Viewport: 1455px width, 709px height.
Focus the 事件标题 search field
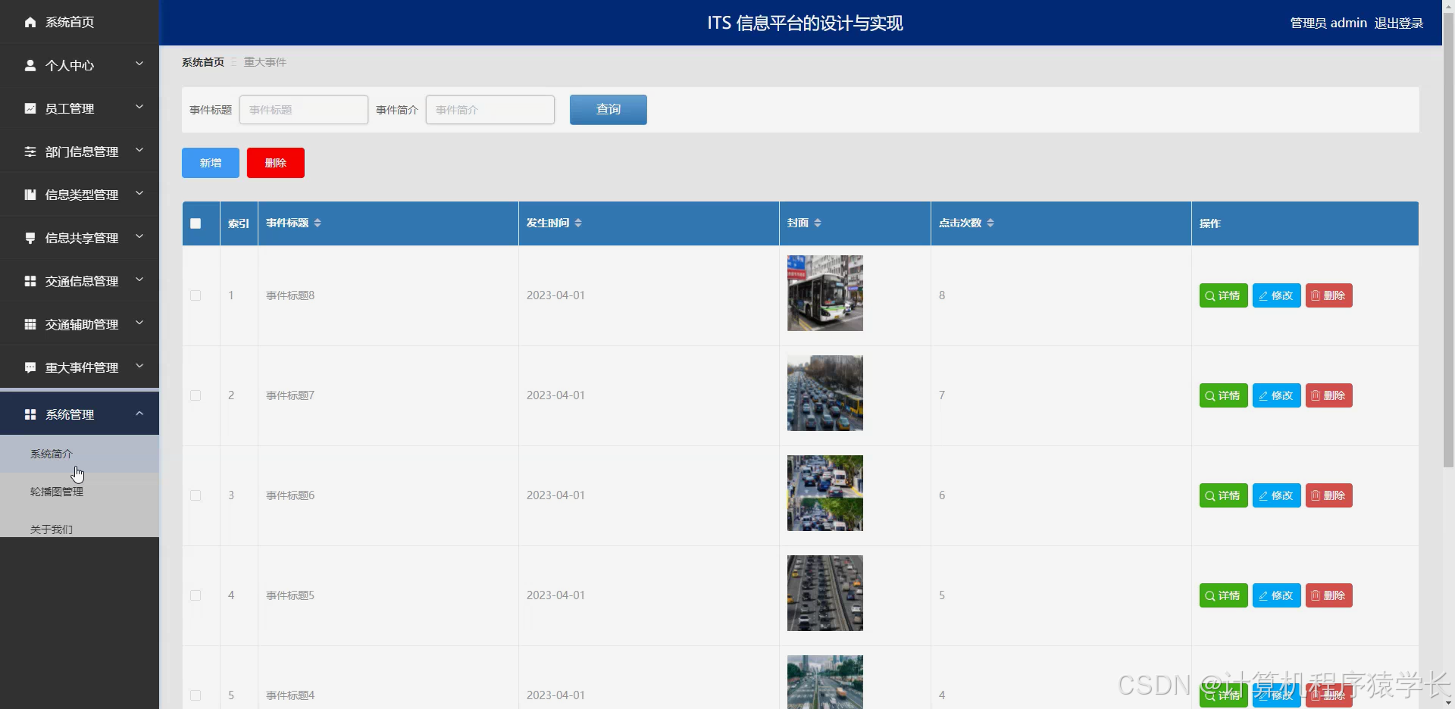[x=304, y=110]
